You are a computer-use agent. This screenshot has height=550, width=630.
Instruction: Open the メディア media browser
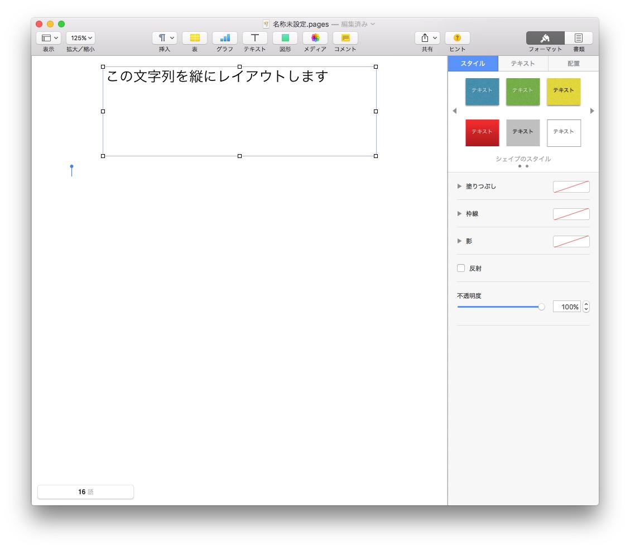click(315, 38)
